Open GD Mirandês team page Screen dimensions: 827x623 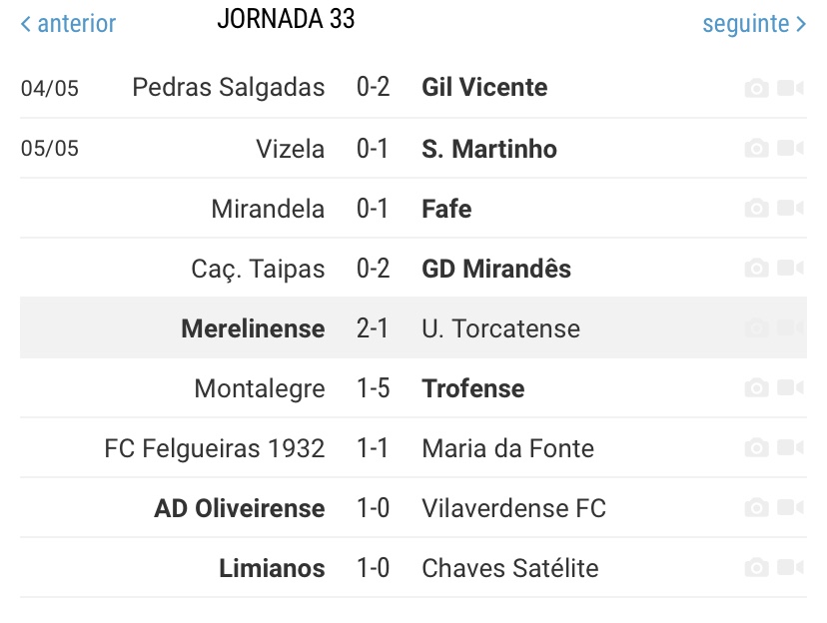496,269
